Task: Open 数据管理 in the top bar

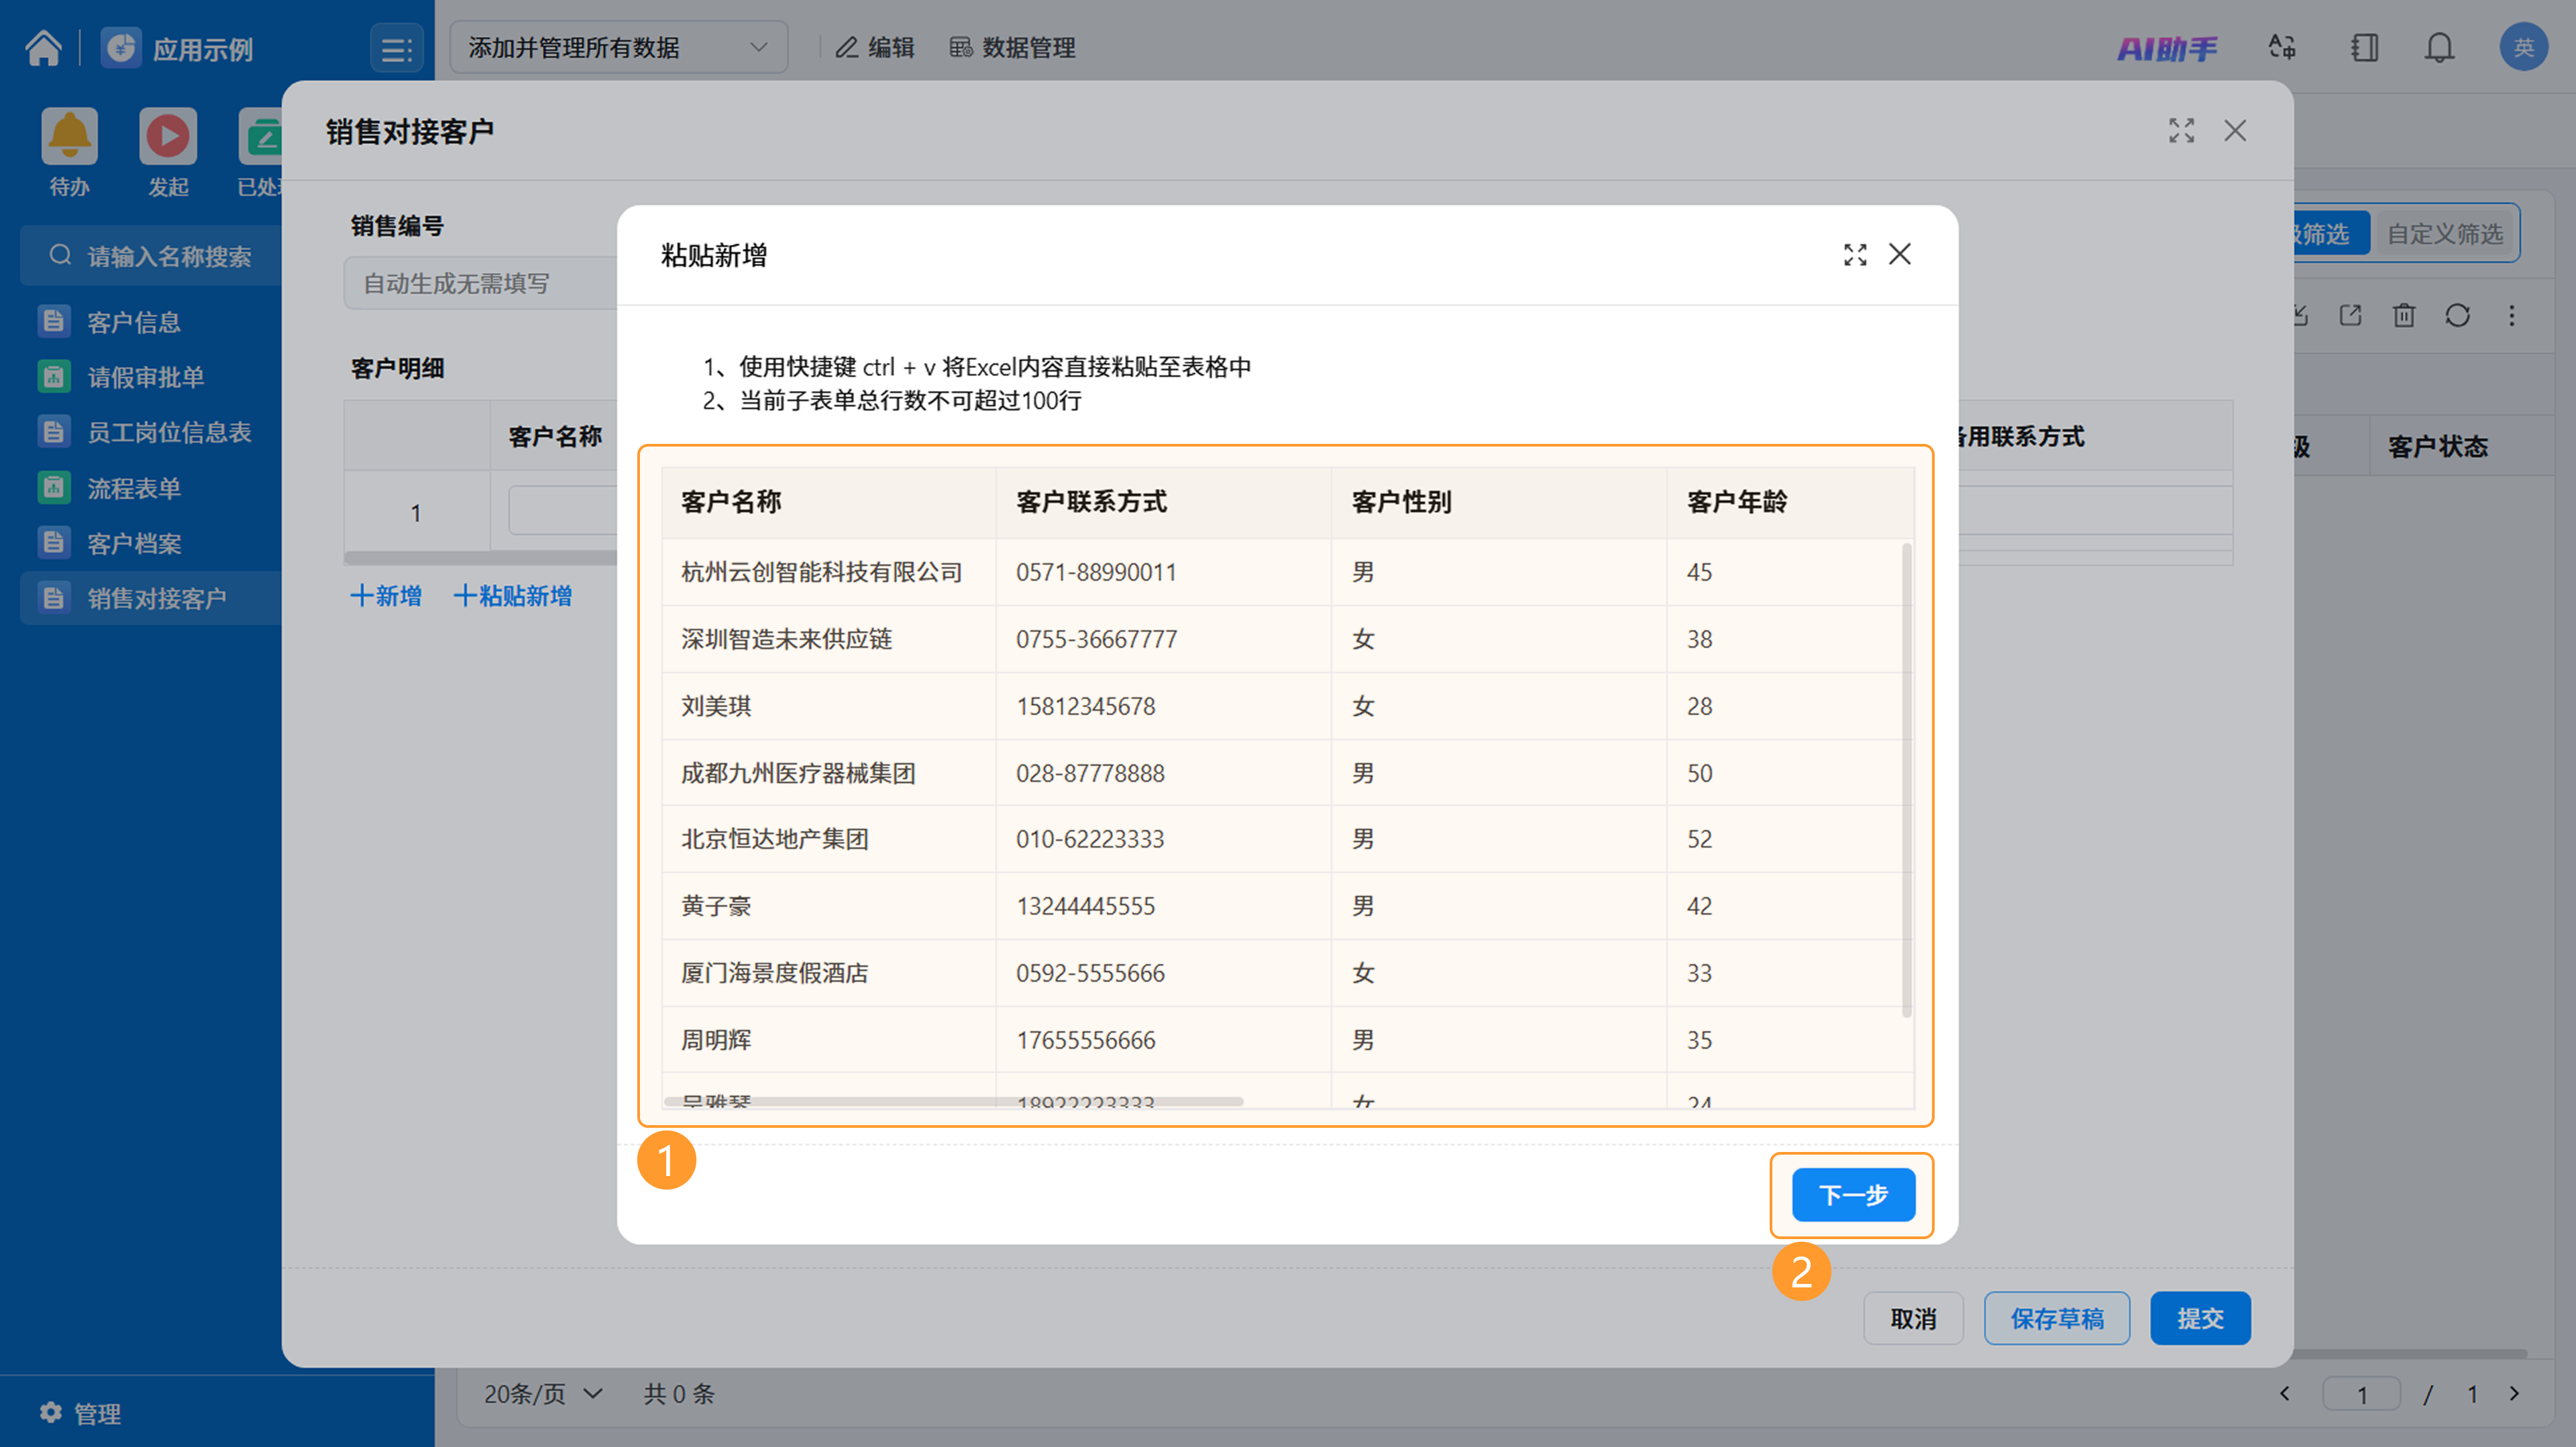Action: (1012, 47)
